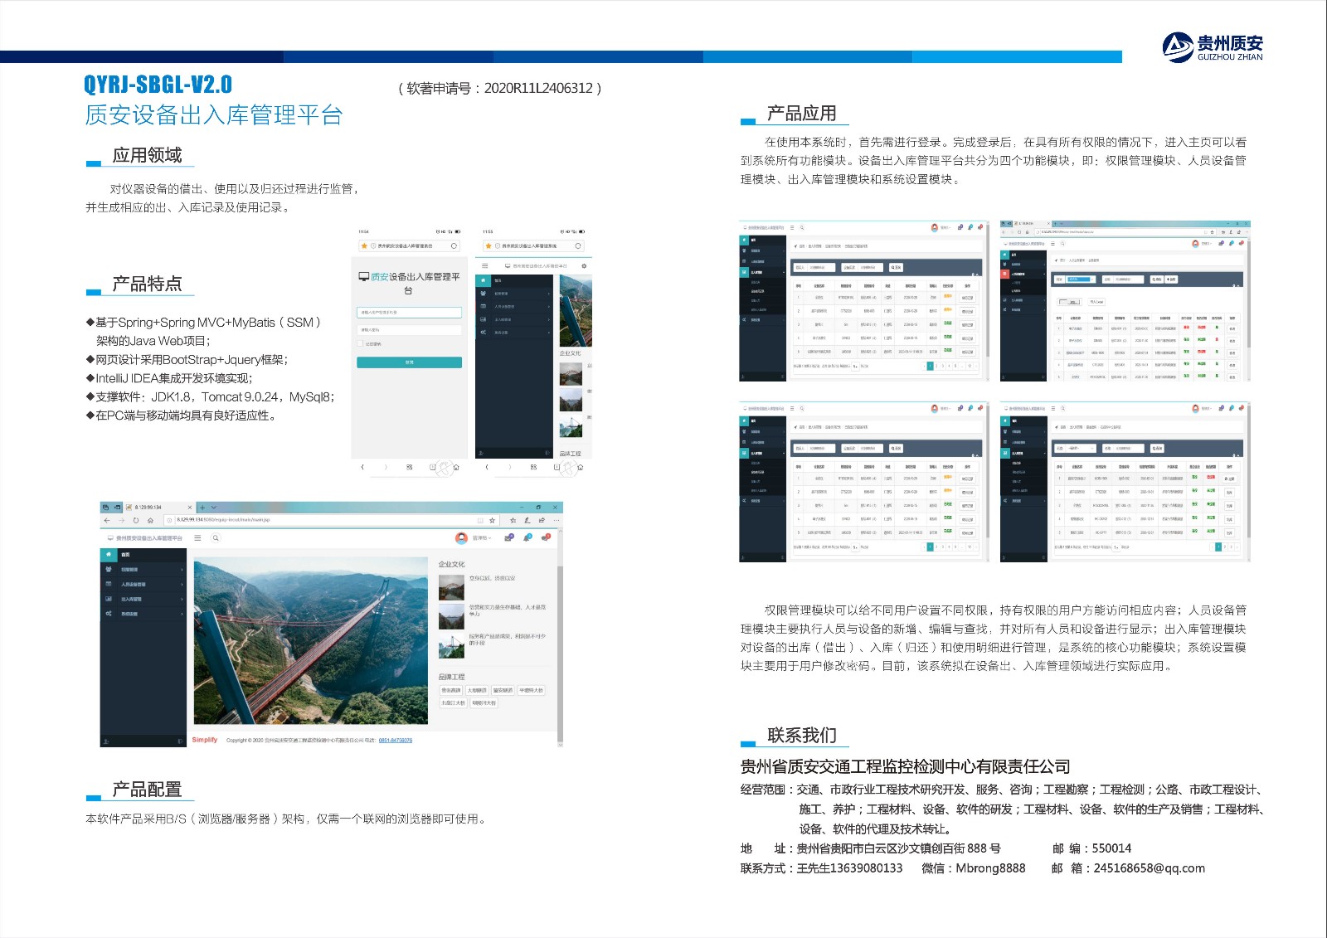Image resolution: width=1327 pixels, height=938 pixels.
Task: Open the three-dot more menu in the large desktop browser
Action: [x=557, y=520]
